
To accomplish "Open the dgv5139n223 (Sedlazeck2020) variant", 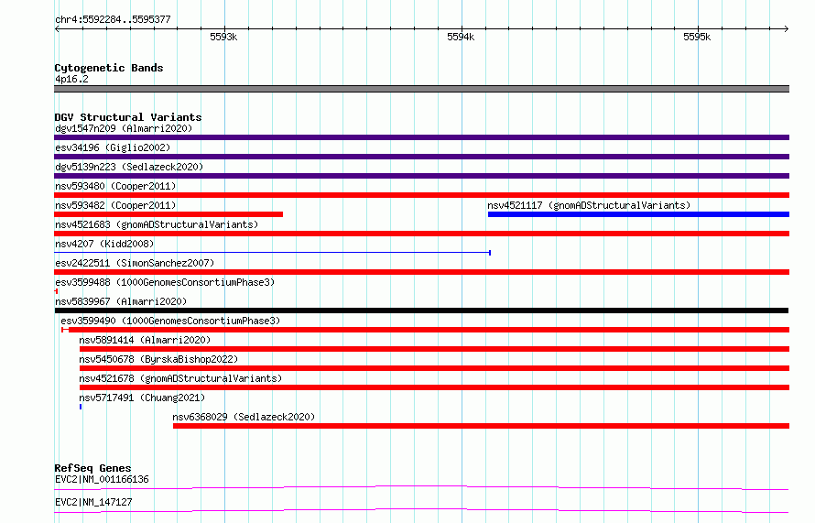I will [x=129, y=167].
